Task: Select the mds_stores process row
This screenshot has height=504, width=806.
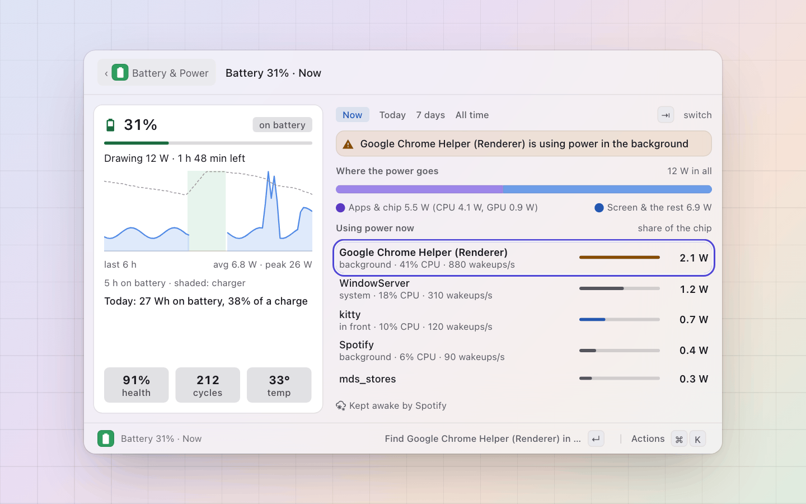Action: click(x=524, y=379)
